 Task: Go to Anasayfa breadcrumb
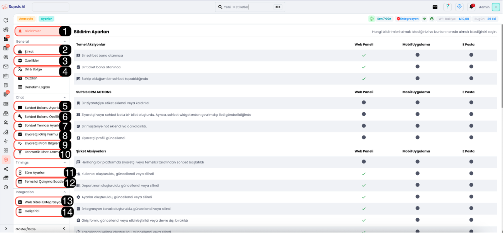pyautogui.click(x=26, y=19)
